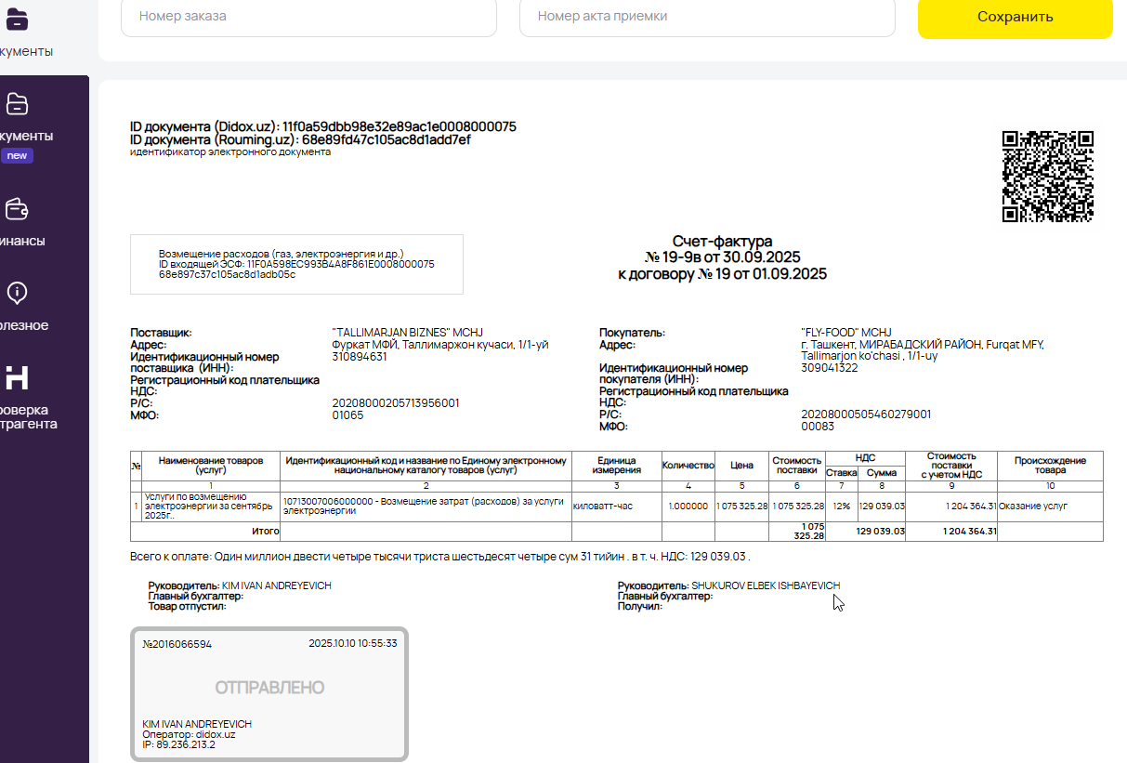
Task: Open the finances wallet icon
Action: click(x=17, y=209)
